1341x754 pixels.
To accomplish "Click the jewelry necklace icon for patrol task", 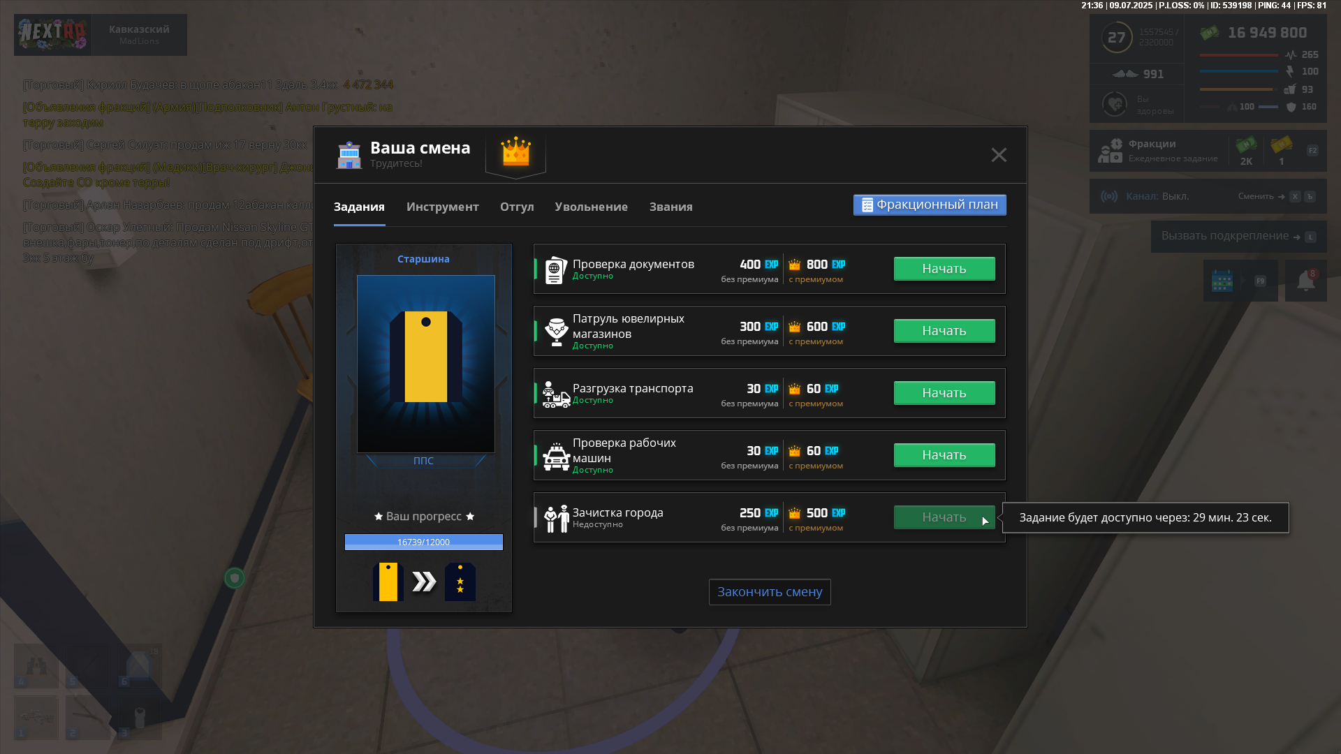I will (557, 332).
